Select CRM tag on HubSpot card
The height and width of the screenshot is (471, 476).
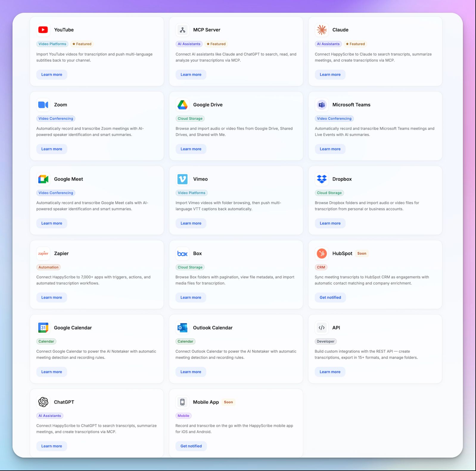(321, 267)
